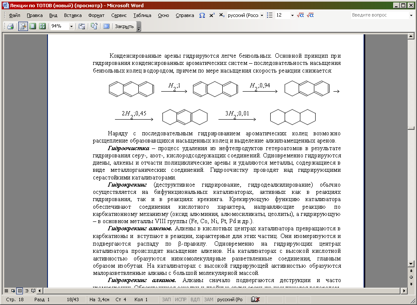Switch to Web Layout view icon
Screen dimensions: 417x305
click(13, 291)
